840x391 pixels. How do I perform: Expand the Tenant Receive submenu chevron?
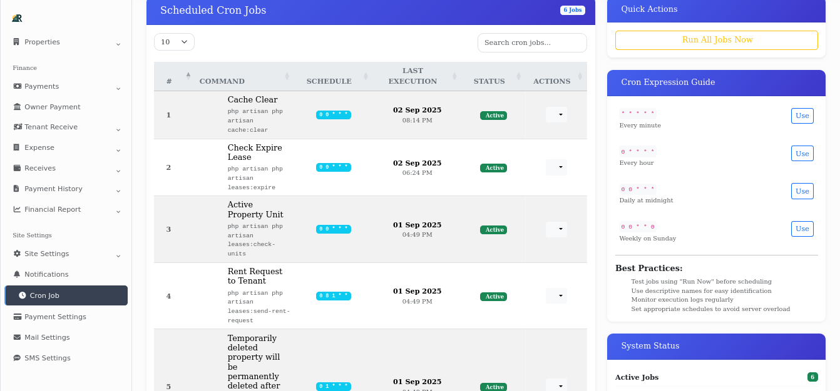tap(118, 129)
